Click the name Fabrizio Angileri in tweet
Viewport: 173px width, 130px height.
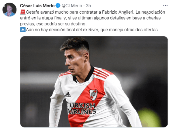click(x=118, y=12)
